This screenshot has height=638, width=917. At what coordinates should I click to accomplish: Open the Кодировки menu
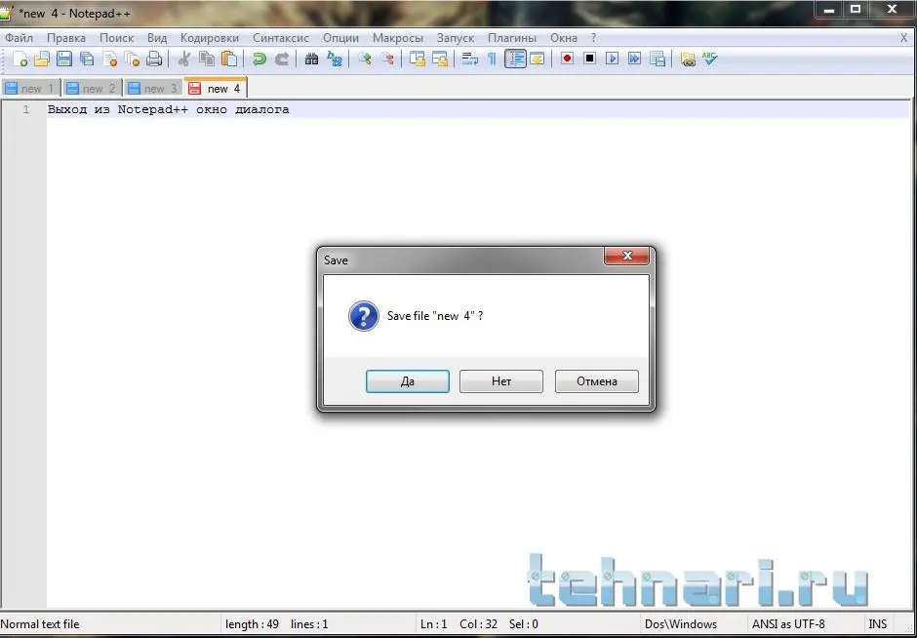[x=210, y=38]
